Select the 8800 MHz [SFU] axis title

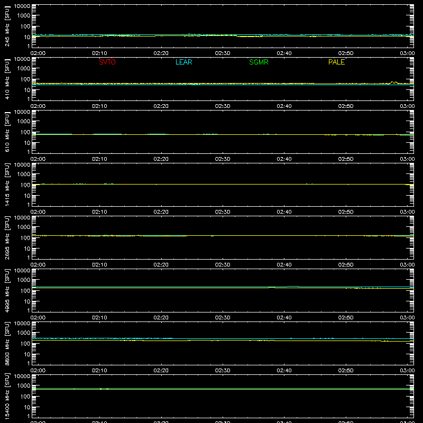(x=7, y=343)
